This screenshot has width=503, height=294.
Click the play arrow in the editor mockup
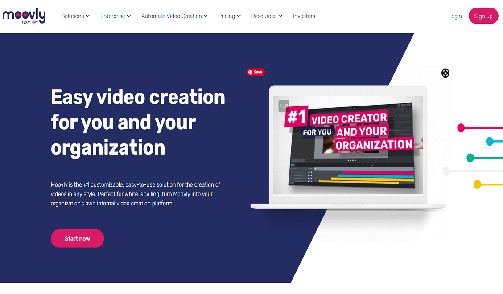[351, 160]
